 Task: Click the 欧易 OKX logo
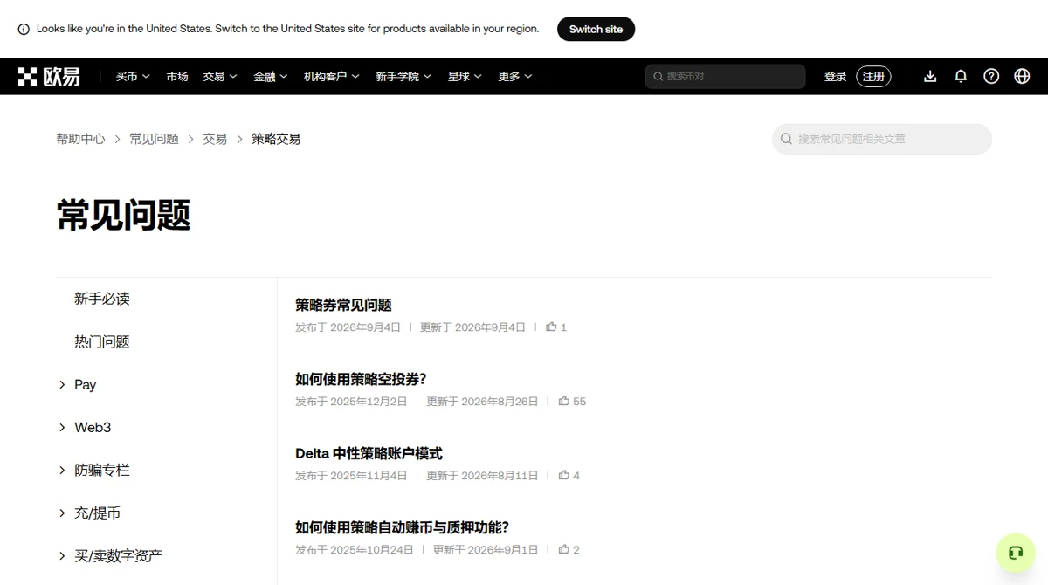[49, 77]
